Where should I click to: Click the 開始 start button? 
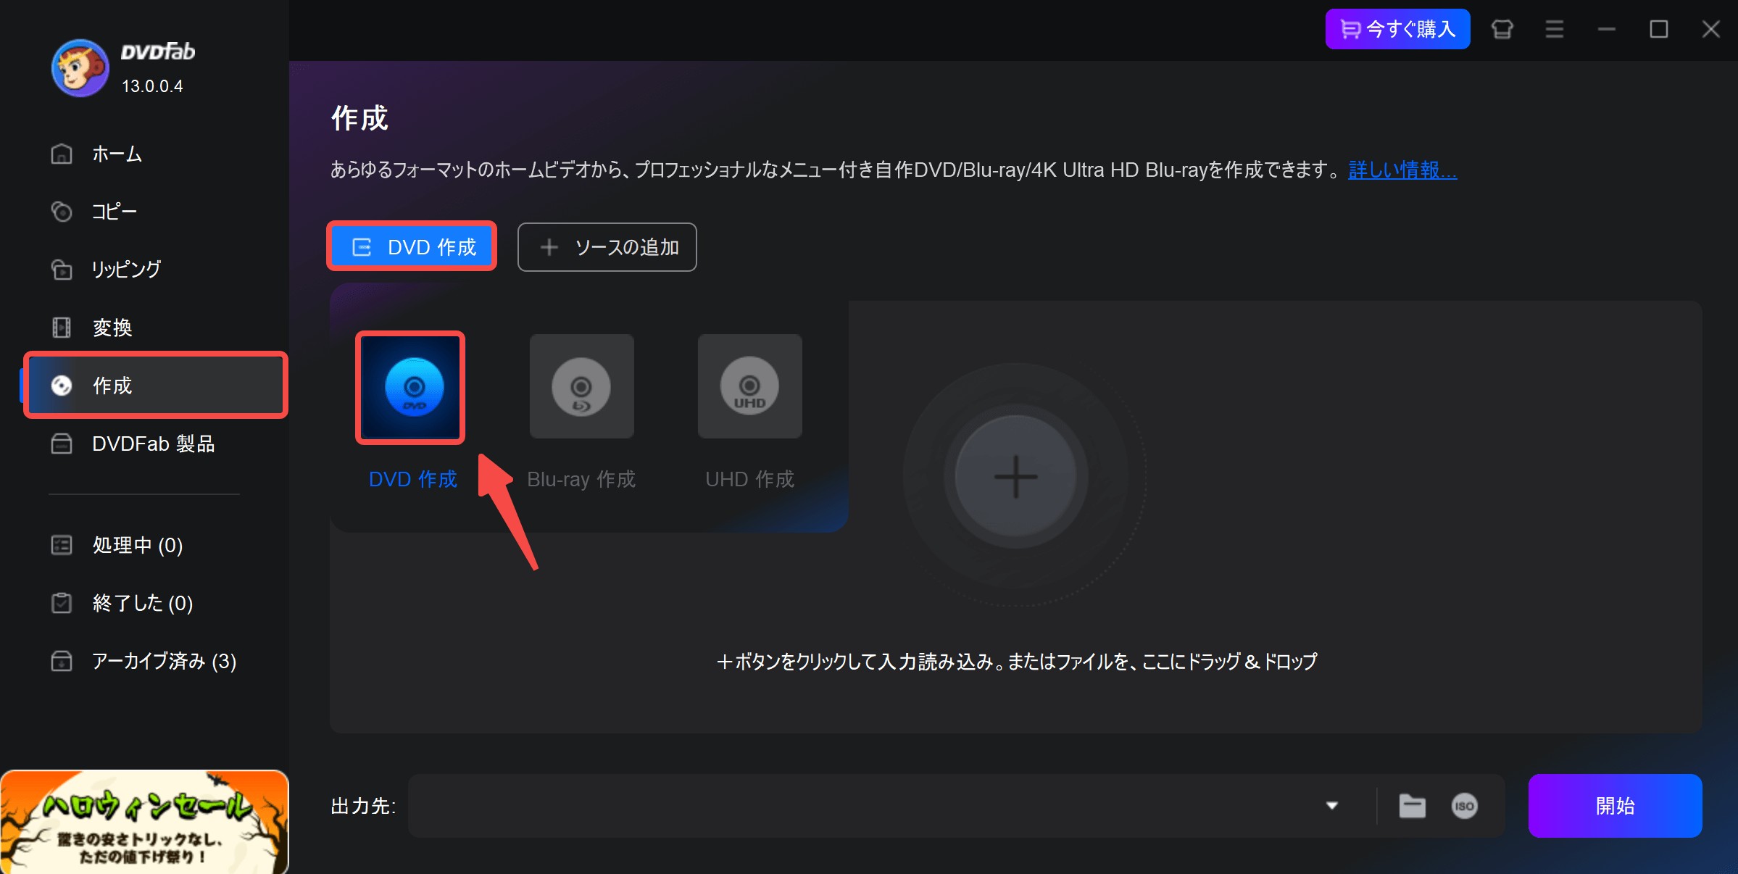click(x=1615, y=806)
